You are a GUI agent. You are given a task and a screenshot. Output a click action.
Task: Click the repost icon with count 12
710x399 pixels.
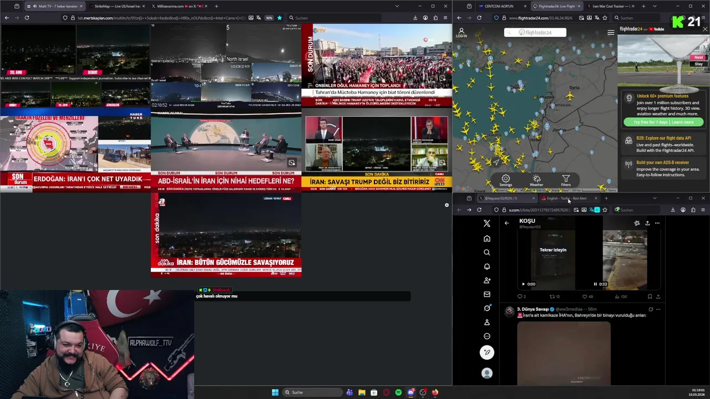554,296
